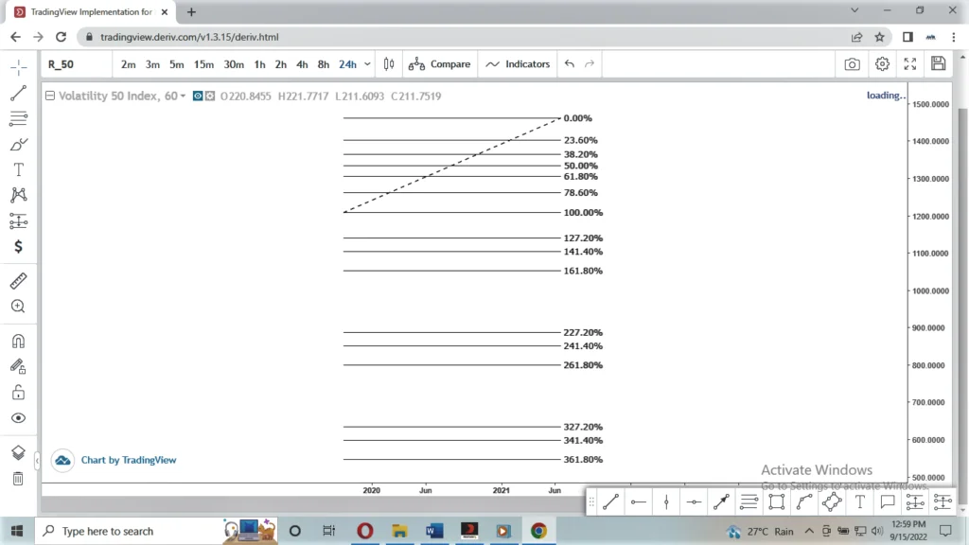Screen dimensions: 969x545
Task: Select the 15m timeframe
Action: (203, 64)
